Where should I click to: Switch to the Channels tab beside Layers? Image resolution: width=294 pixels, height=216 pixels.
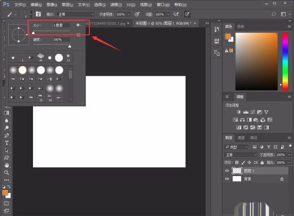pyautogui.click(x=241, y=138)
